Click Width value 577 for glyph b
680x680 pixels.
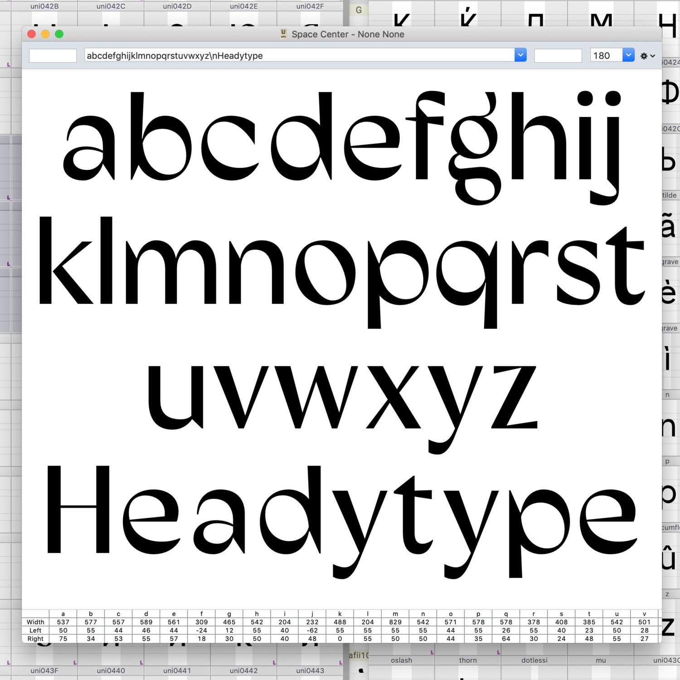(91, 622)
